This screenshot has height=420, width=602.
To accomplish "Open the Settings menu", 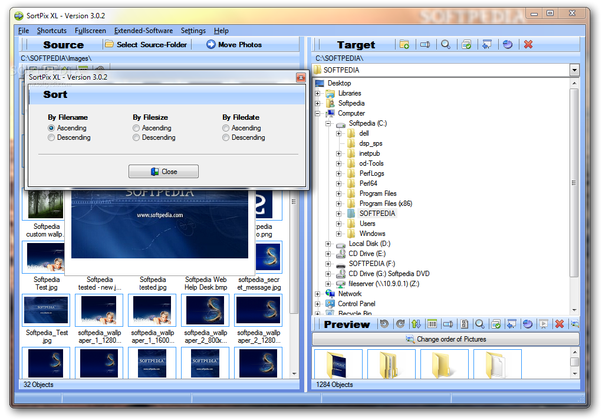I will tap(193, 30).
